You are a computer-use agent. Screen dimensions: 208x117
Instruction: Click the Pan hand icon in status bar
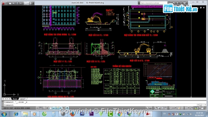(x=156, y=108)
